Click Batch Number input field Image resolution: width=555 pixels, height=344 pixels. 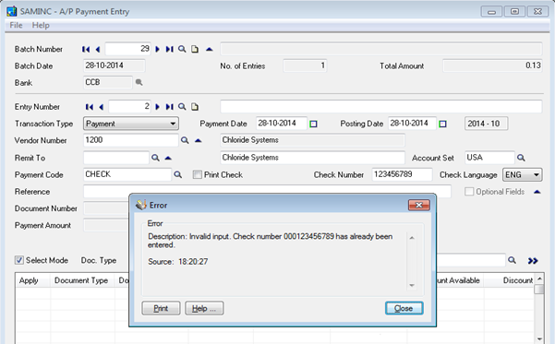pyautogui.click(x=128, y=49)
